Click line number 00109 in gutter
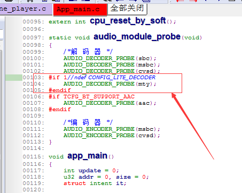 [33, 116]
